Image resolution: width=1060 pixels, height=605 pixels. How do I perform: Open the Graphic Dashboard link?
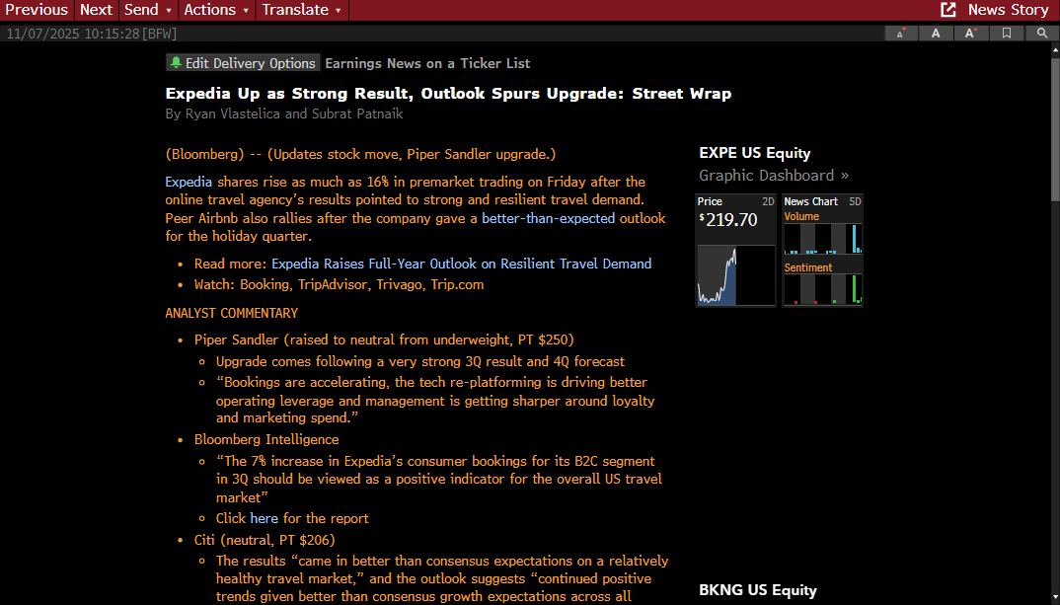click(x=774, y=176)
